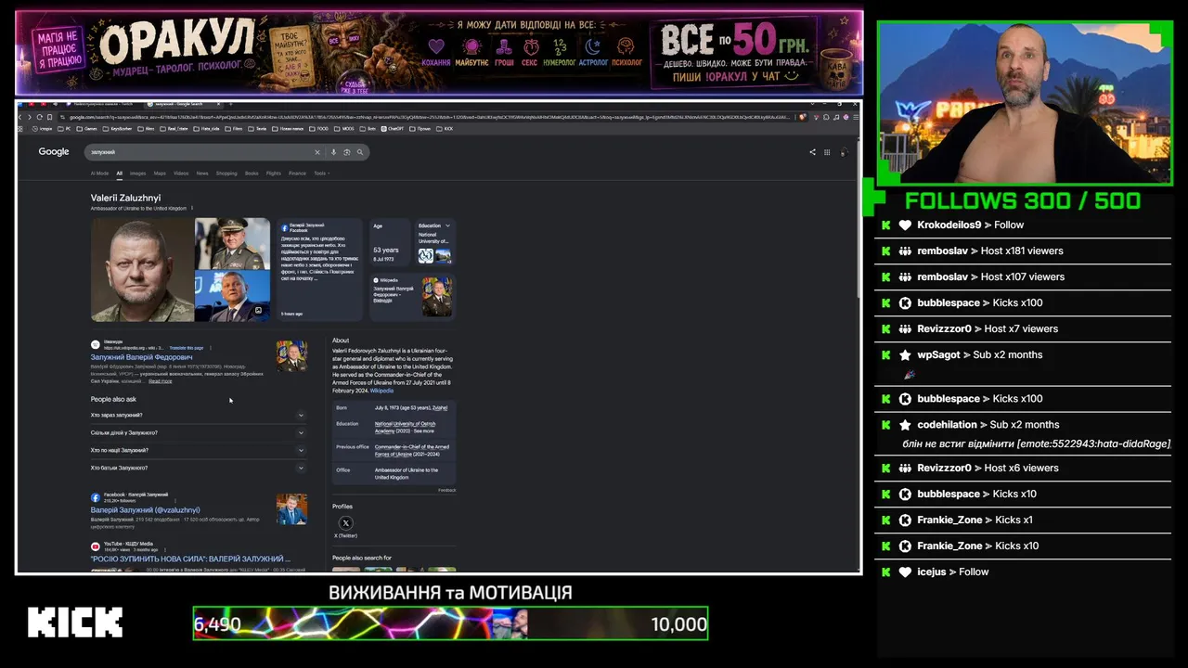The width and height of the screenshot is (1188, 668).
Task: Open the browser hamburger menu
Action: 855,117
